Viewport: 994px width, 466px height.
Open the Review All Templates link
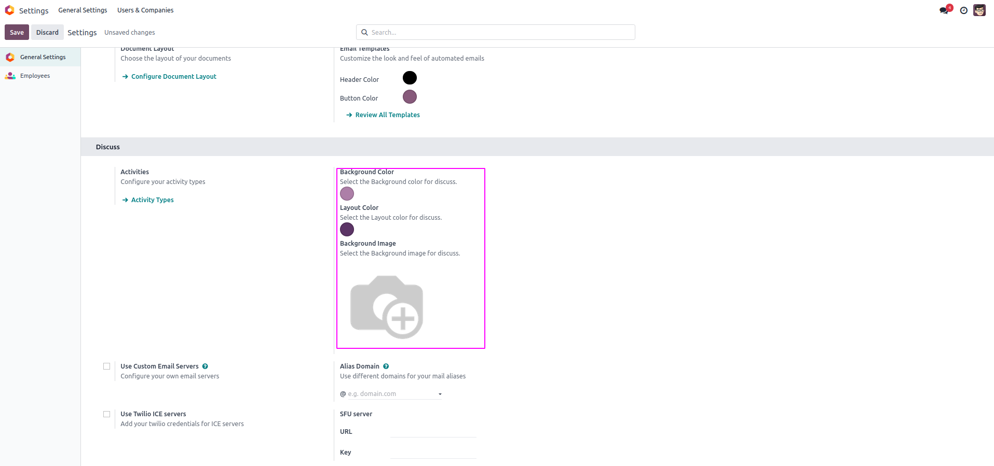pos(387,115)
